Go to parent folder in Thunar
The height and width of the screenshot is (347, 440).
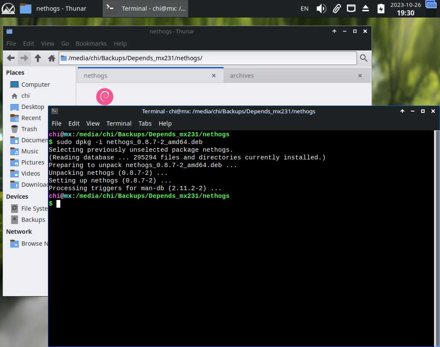(x=38, y=58)
